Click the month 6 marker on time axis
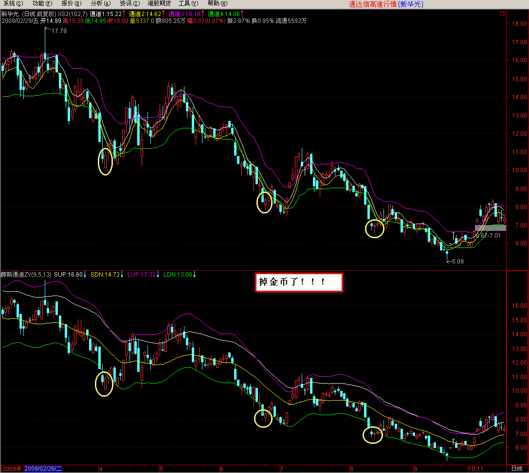This screenshot has height=473, width=529. (x=221, y=469)
